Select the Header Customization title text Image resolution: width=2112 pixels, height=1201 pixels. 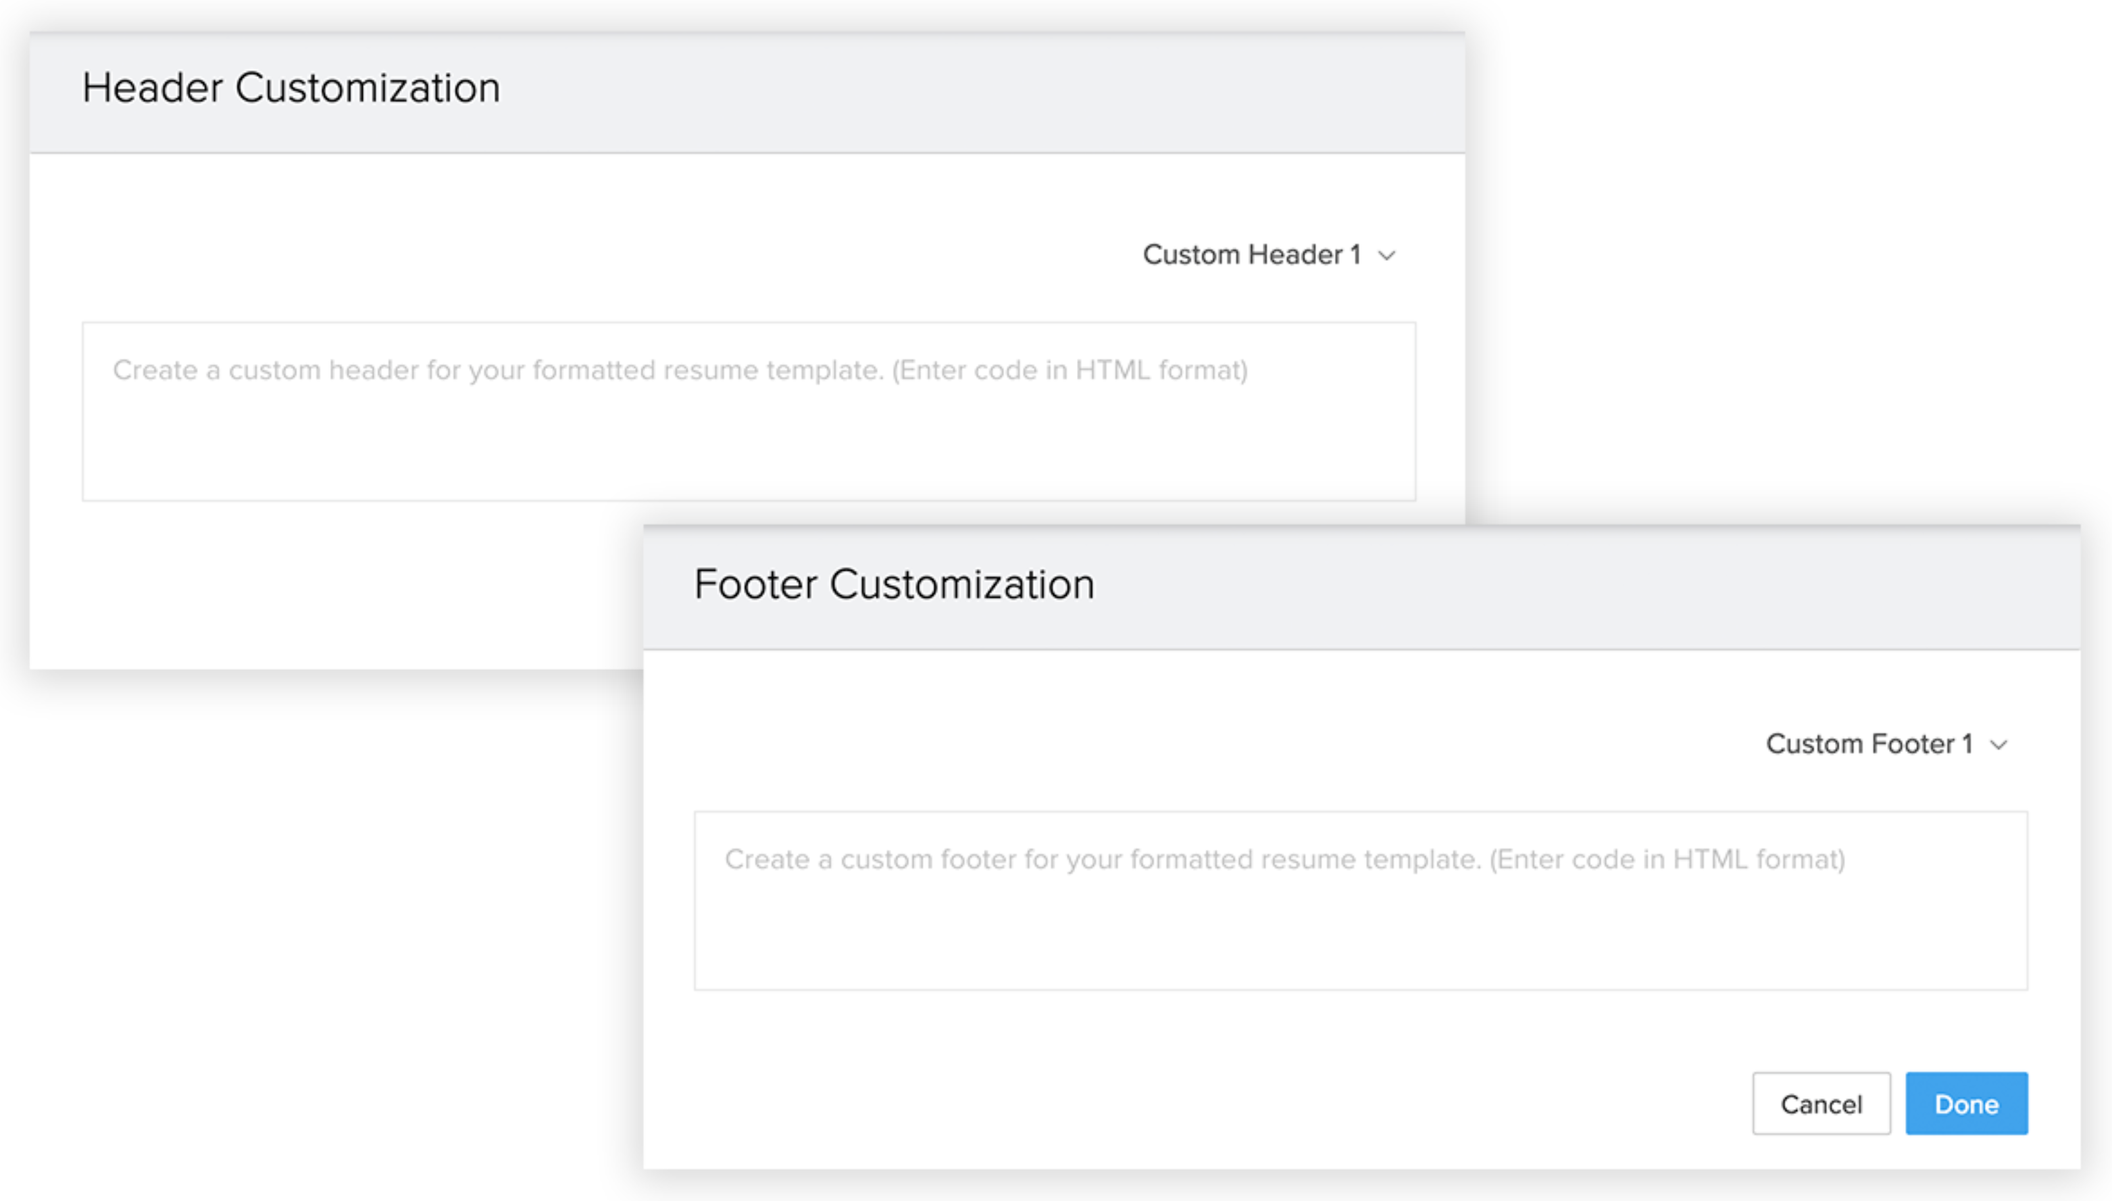291,87
